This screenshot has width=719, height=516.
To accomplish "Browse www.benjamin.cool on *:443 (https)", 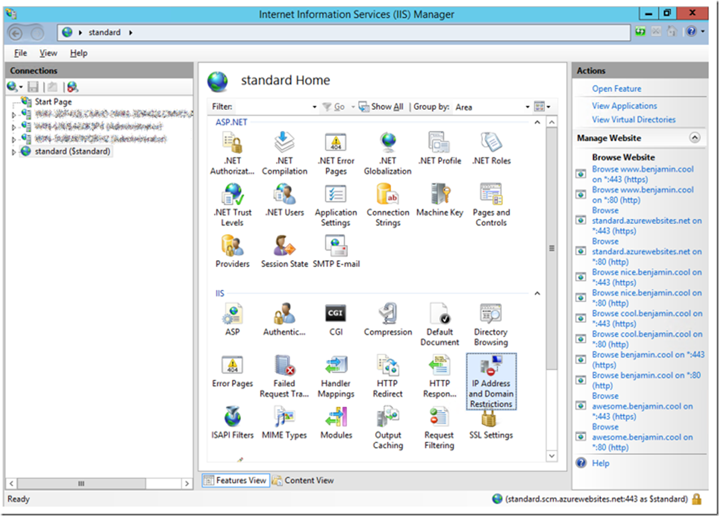I will pos(643,174).
